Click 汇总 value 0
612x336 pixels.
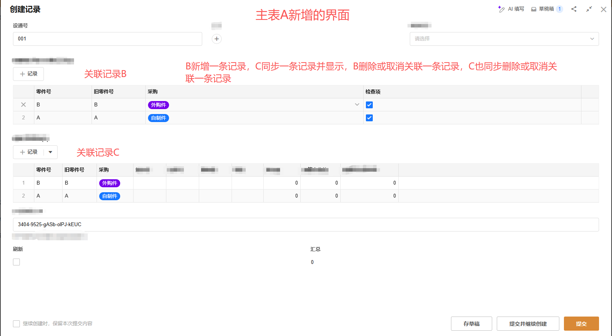point(312,262)
